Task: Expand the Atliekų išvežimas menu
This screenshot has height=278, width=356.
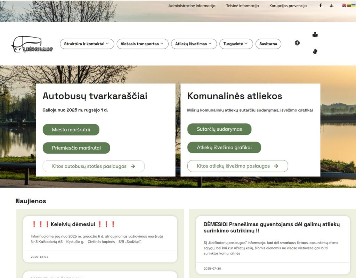Action: 194,44
